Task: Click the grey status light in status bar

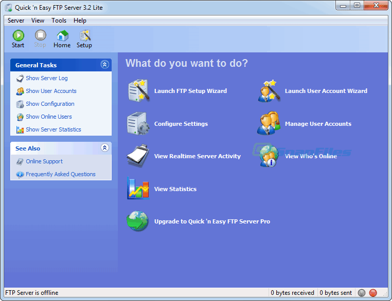Action: [362, 293]
